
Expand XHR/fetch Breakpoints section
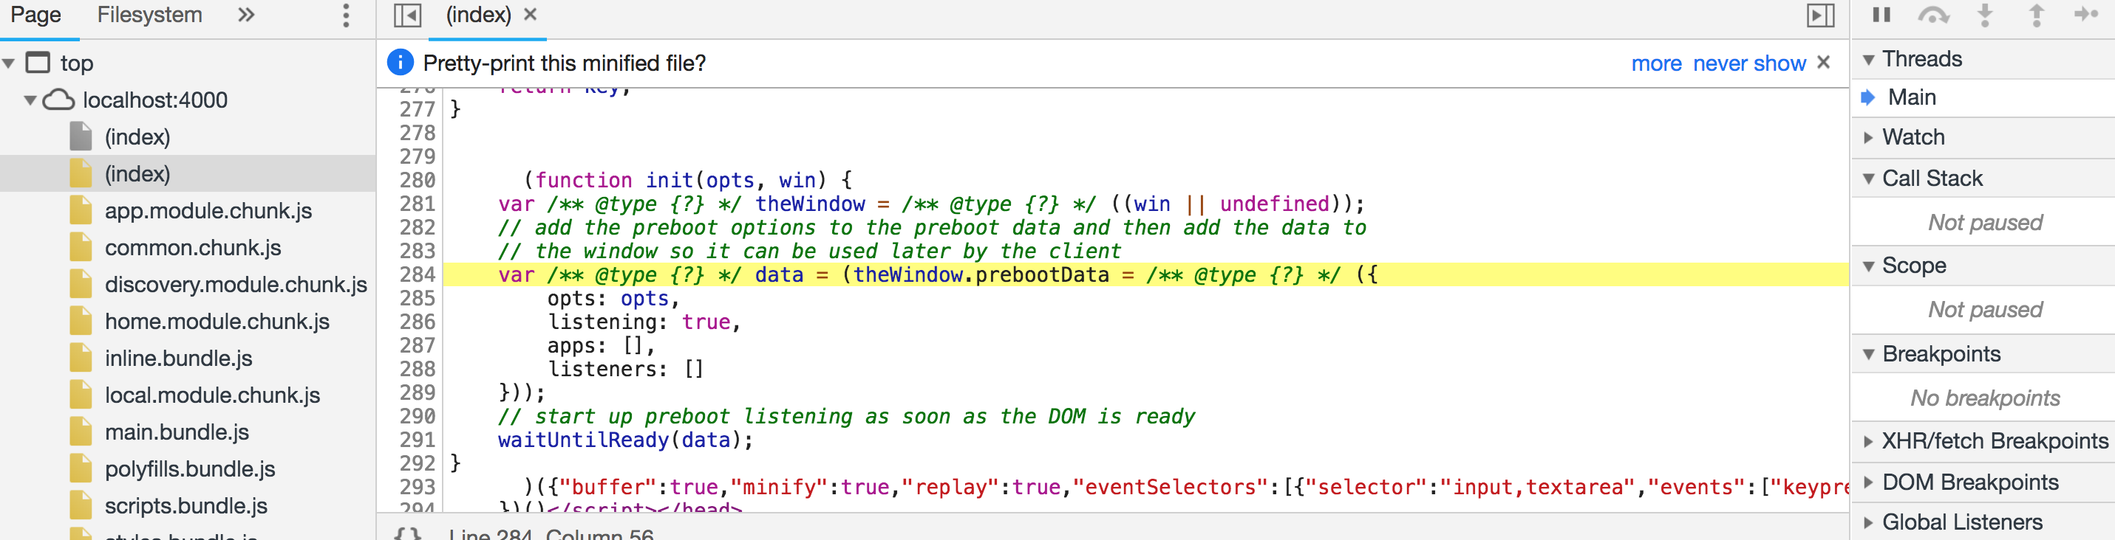[x=1869, y=441]
